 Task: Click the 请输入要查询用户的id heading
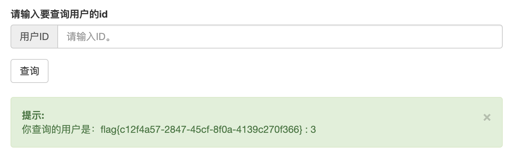tap(59, 14)
